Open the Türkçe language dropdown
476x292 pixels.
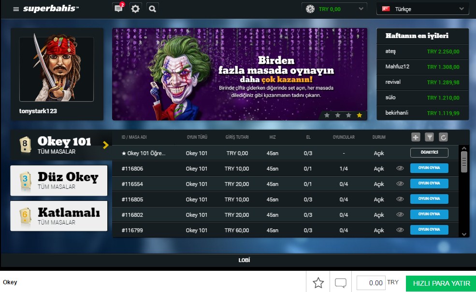click(x=422, y=9)
